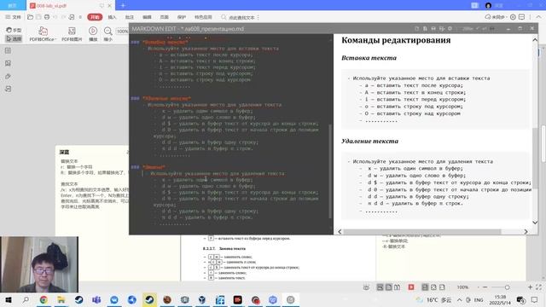Image resolution: width=546 pixels, height=307 pixels.
Task: Switch to the 保护 ribbon tab
Action: [x=182, y=17]
